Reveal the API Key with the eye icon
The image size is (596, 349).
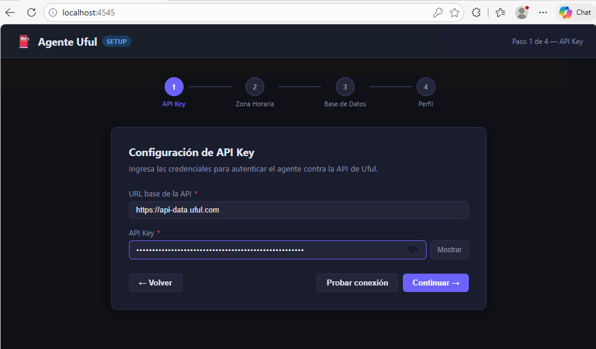412,249
